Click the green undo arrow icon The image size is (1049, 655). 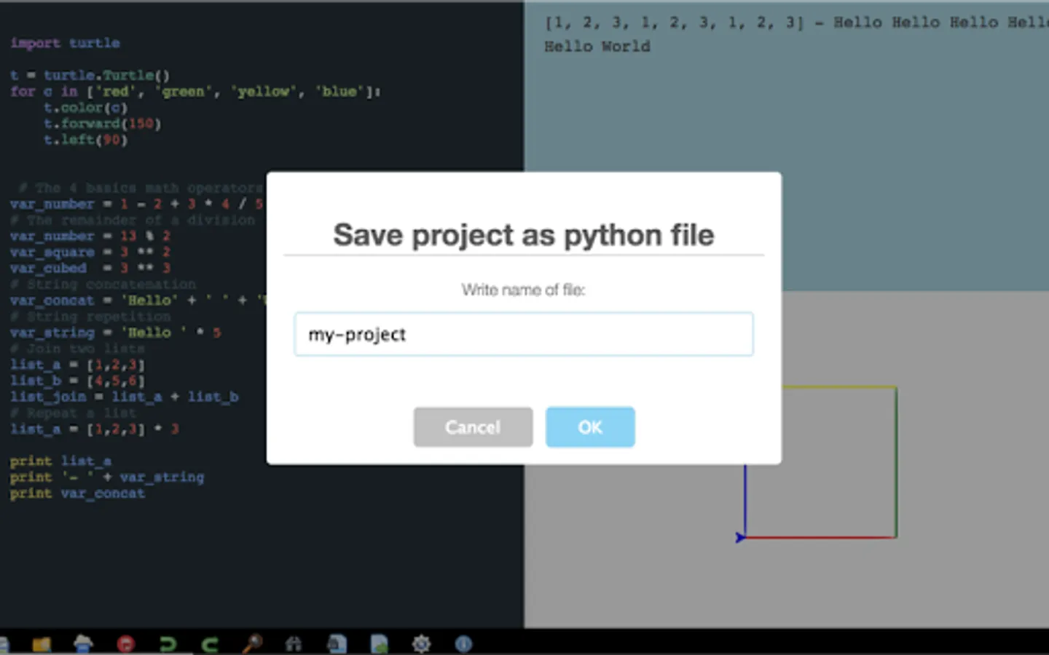(x=168, y=643)
